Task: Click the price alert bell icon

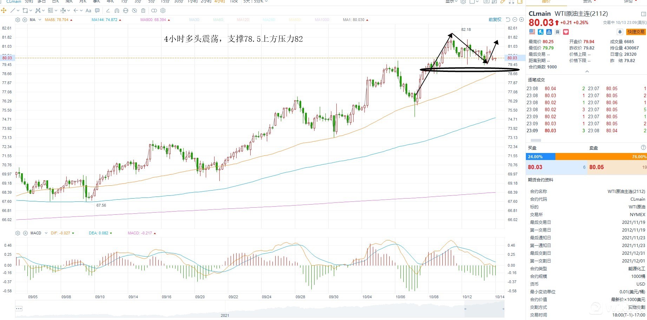Action: coord(620,32)
